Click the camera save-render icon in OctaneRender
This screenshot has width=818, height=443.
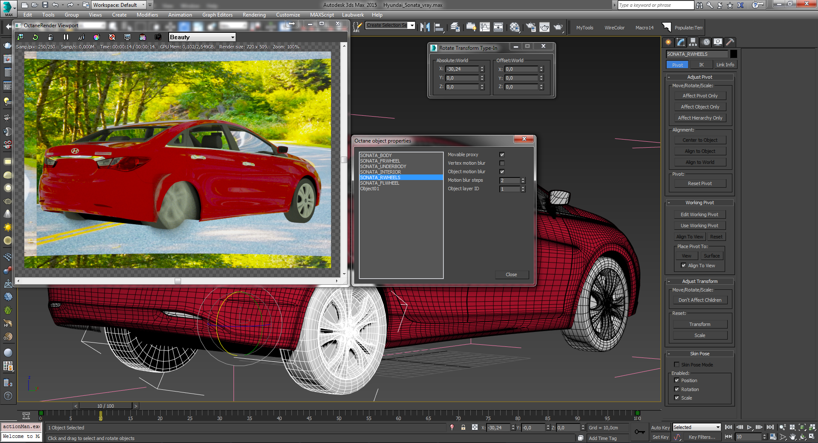pyautogui.click(x=158, y=37)
